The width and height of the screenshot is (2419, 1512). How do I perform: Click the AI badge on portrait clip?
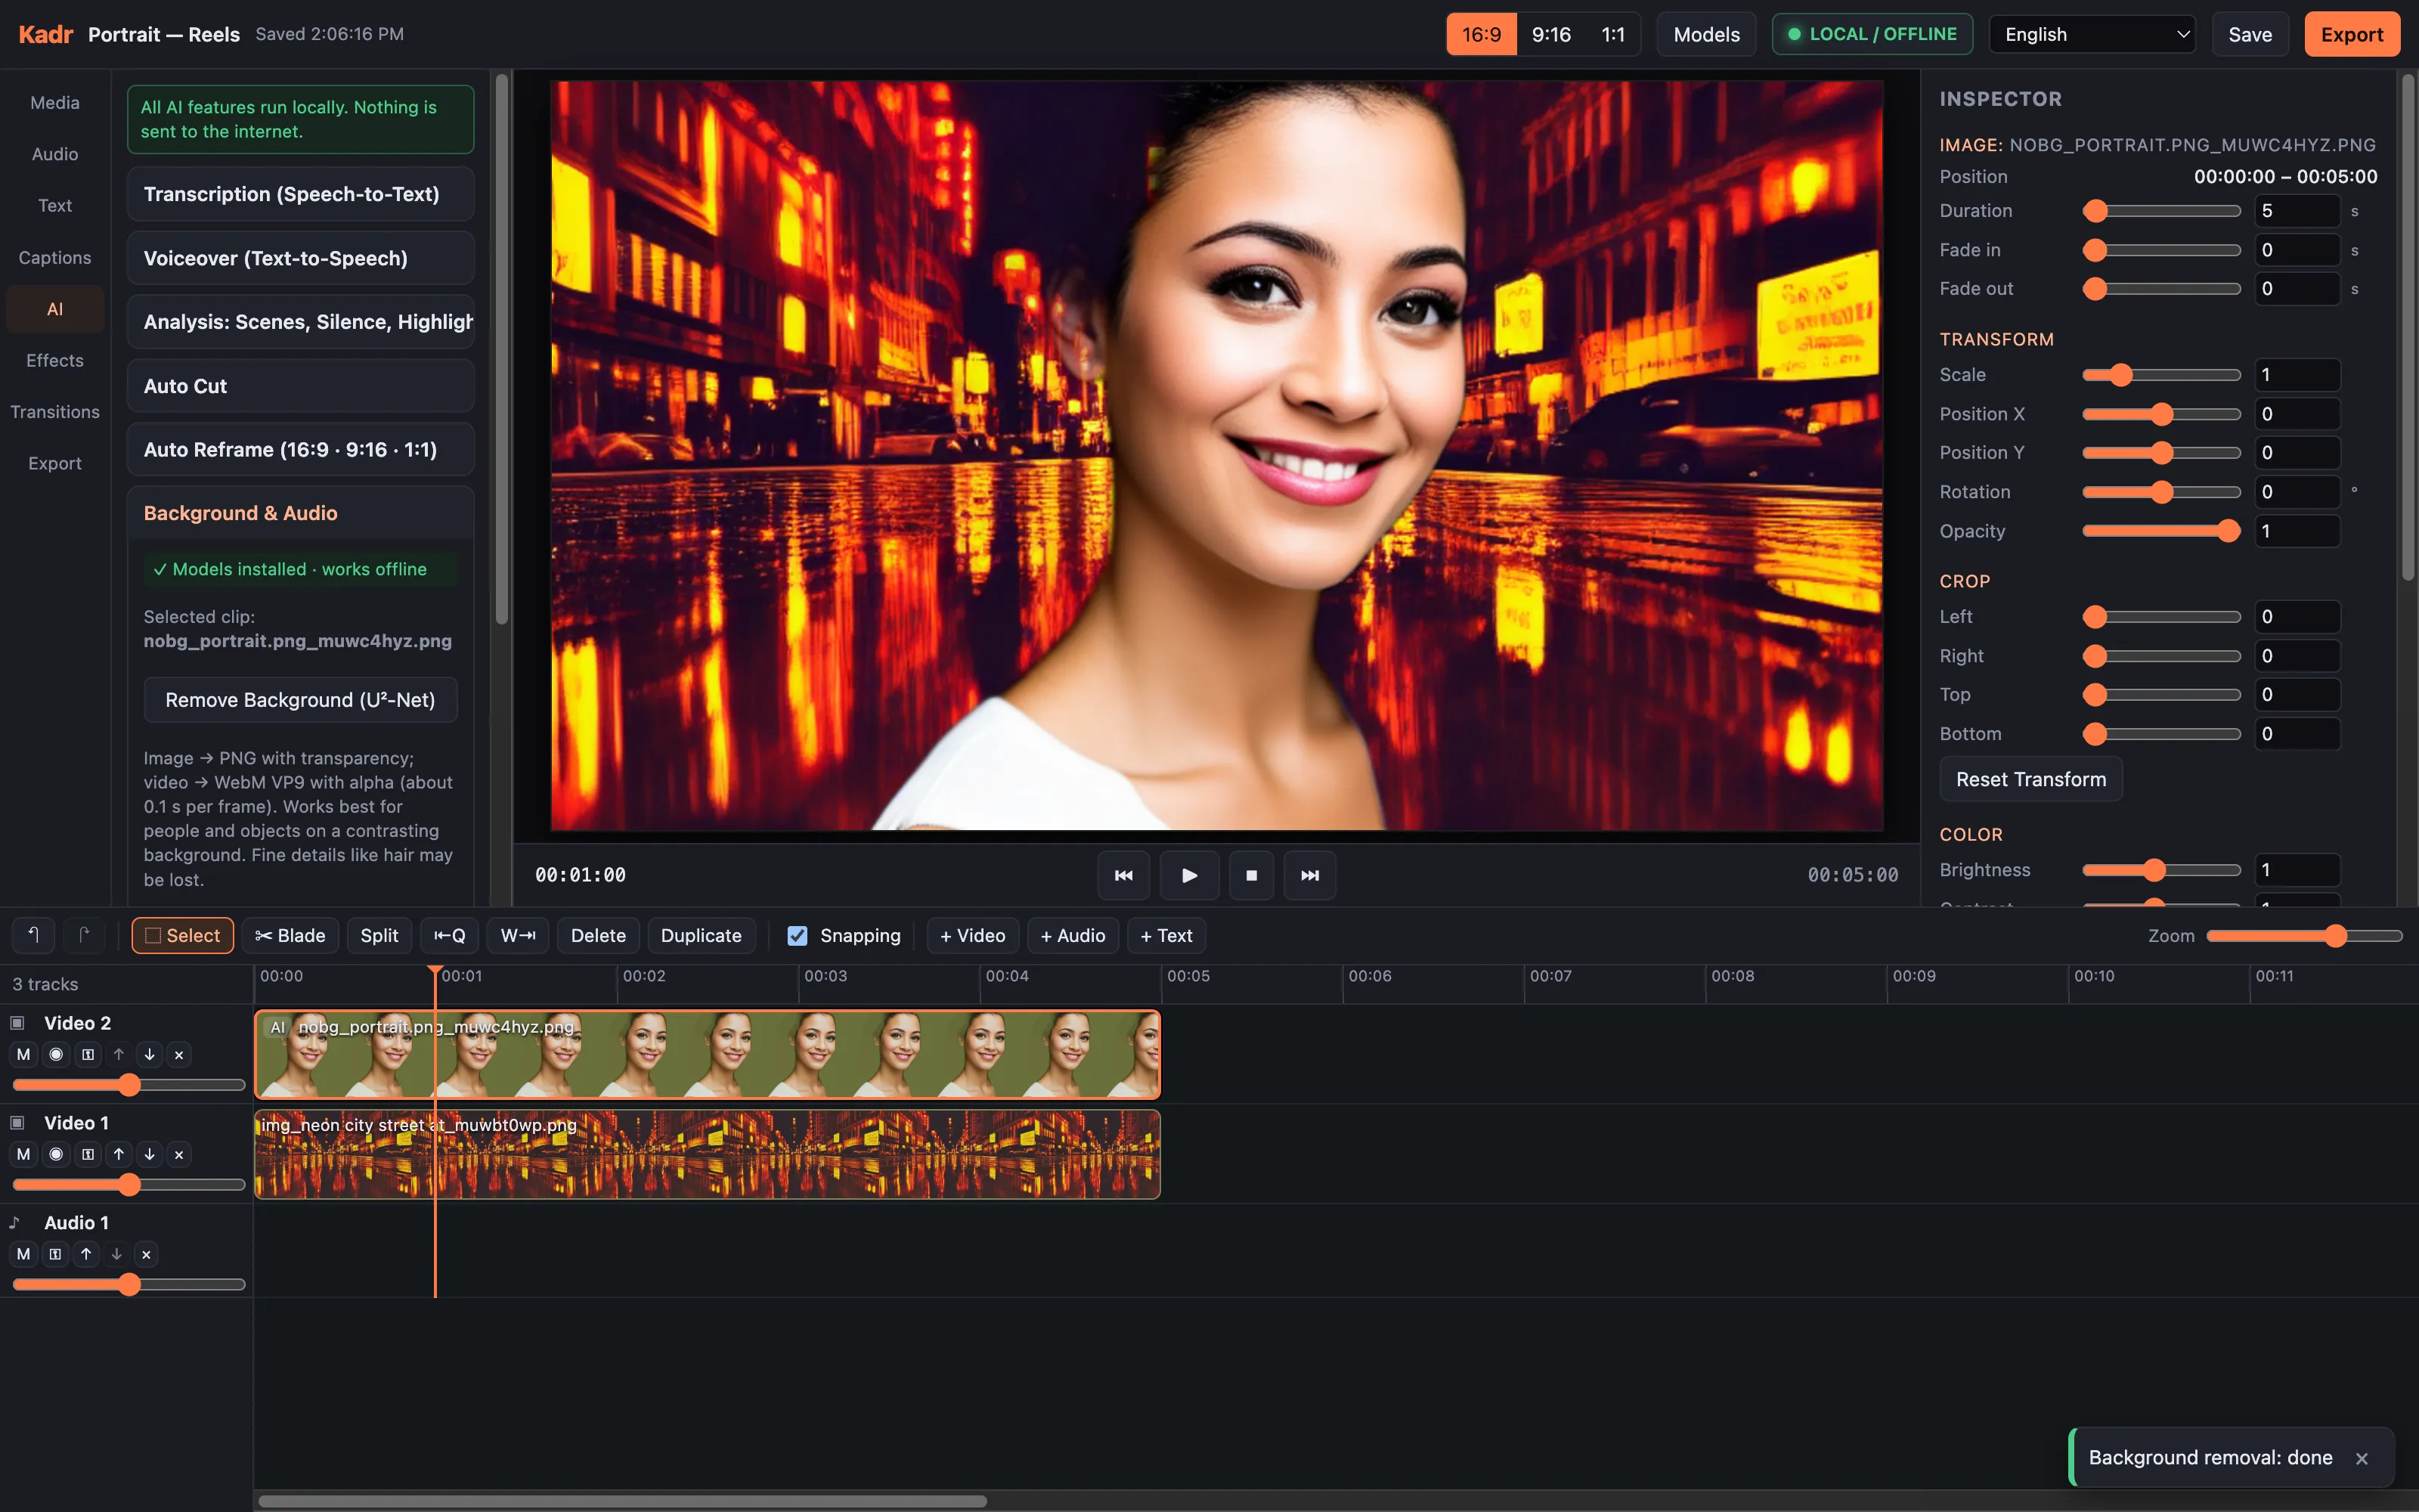pos(277,1027)
